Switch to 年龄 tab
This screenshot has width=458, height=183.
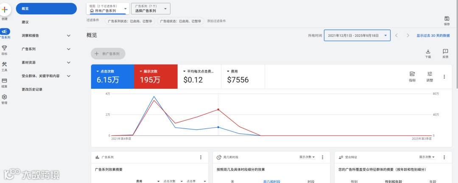[x=433, y=181]
